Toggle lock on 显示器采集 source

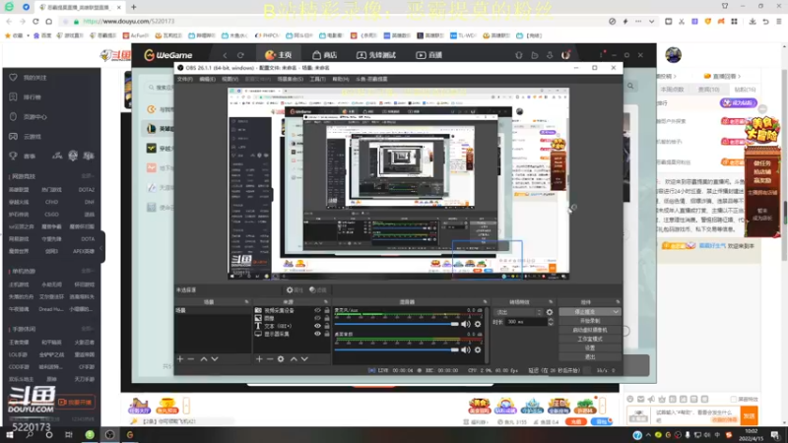327,334
